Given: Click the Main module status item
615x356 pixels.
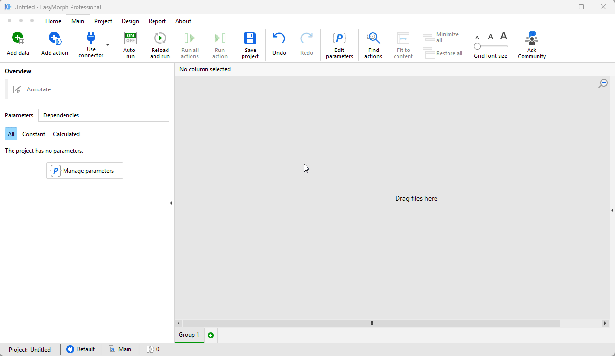Looking at the screenshot, I should (120, 349).
